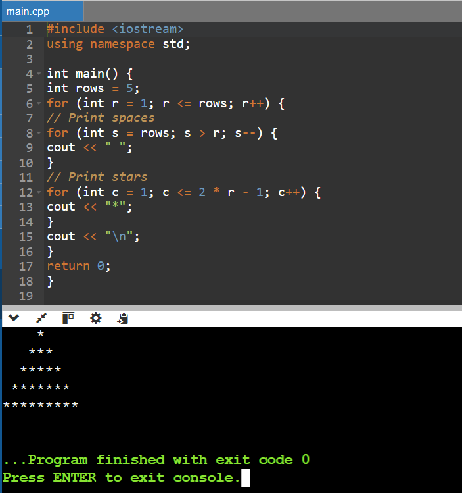Viewport: 462px width, 493px height.
Task: Click line number 12 in gutter
Action: pyautogui.click(x=26, y=192)
